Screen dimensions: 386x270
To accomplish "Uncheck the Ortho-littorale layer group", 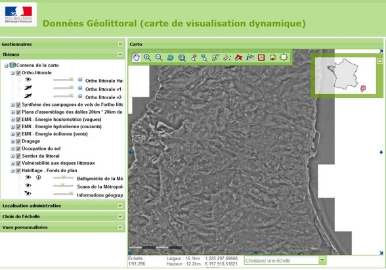I will coord(18,73).
